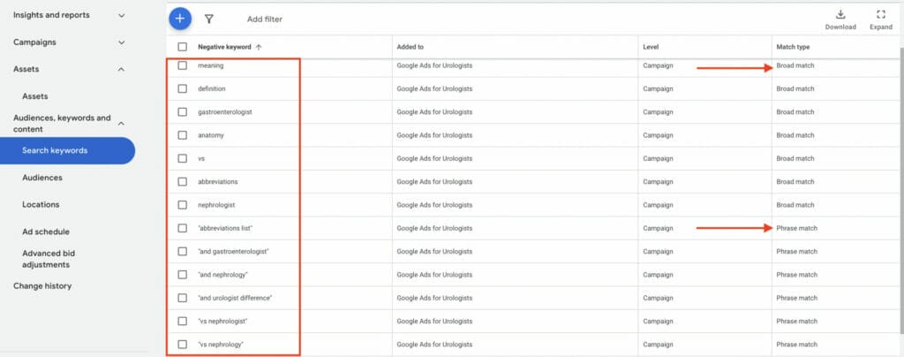Tick the select-all checkbox in table header
904x357 pixels.
coord(182,48)
